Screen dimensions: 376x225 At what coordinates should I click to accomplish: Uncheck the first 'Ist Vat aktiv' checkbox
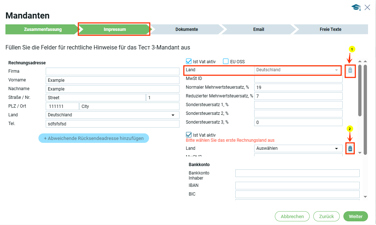coord(189,61)
